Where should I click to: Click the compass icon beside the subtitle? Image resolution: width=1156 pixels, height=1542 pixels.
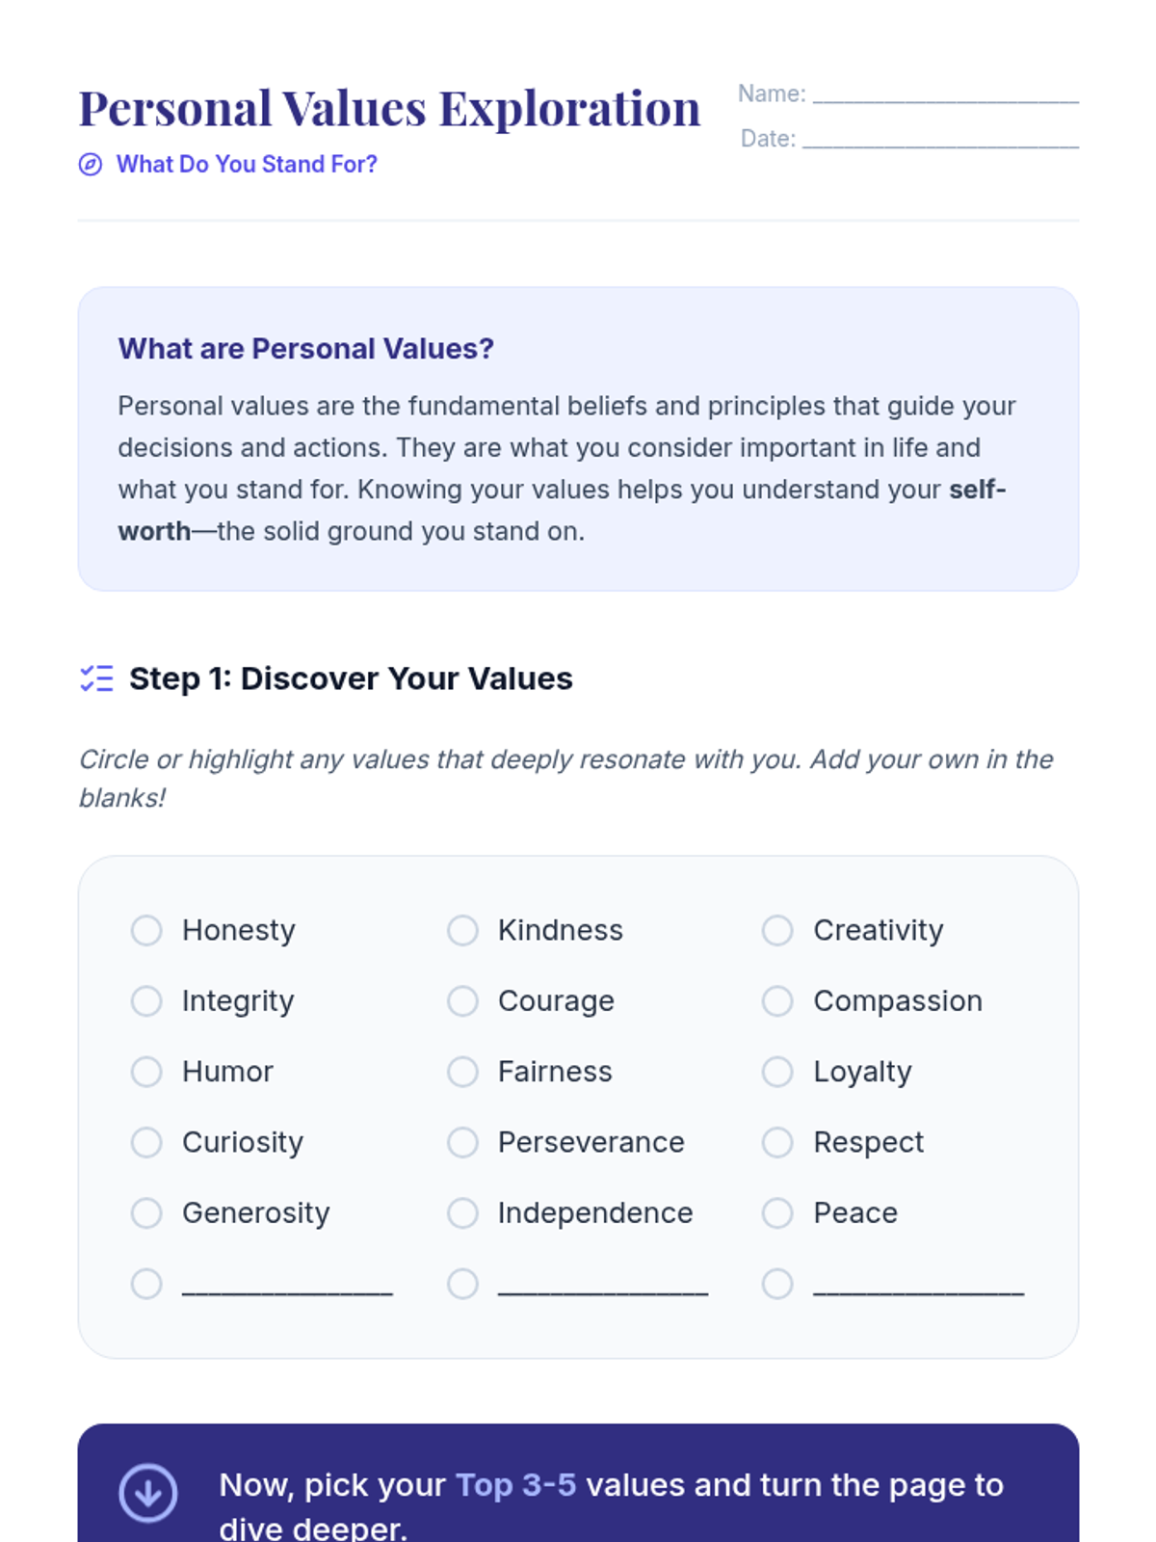(x=91, y=165)
